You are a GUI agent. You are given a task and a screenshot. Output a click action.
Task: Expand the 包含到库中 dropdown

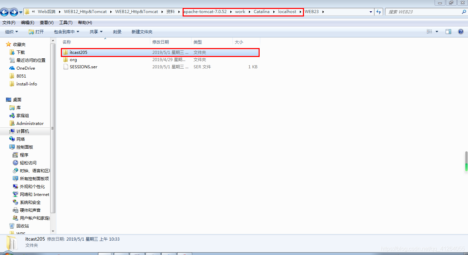click(66, 32)
